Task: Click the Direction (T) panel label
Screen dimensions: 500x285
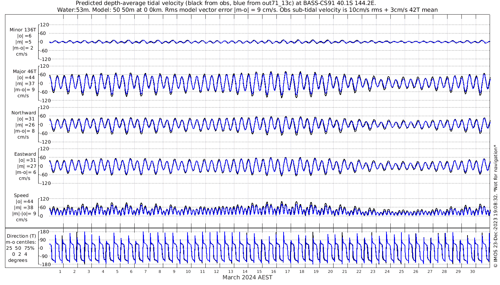Action: (x=22, y=236)
